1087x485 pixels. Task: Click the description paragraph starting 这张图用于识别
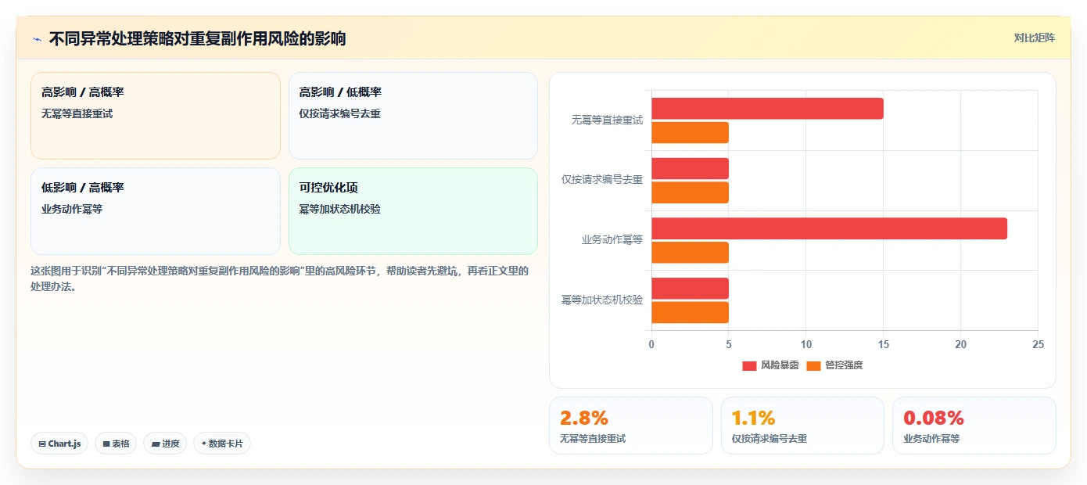[x=280, y=278]
